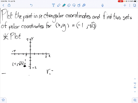Go to previous page arrow
This screenshot has width=138, height=103.
[x=135, y=79]
